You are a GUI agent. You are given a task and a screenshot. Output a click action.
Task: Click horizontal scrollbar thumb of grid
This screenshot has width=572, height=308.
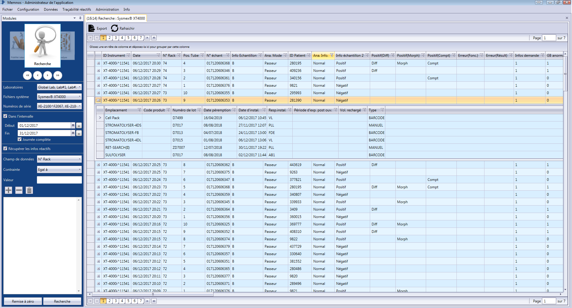pos(153,294)
